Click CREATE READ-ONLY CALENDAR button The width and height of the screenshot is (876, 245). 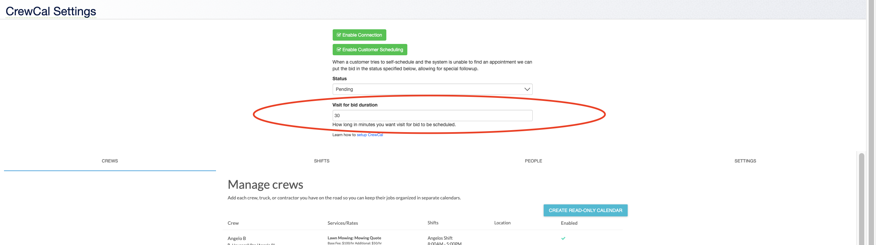(x=585, y=210)
